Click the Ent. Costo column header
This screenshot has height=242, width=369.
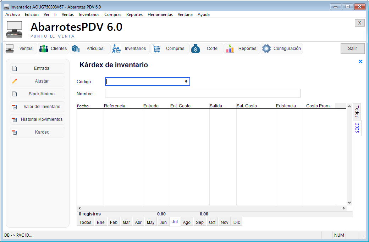click(190, 106)
